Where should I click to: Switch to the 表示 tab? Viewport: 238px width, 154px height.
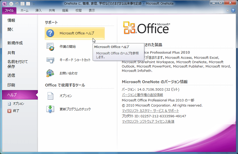(x=92, y=11)
